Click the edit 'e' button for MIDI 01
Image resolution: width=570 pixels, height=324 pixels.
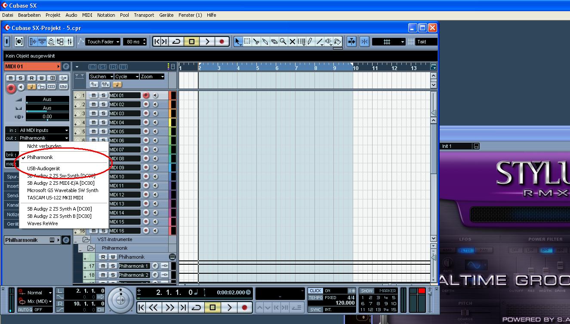[x=66, y=67]
